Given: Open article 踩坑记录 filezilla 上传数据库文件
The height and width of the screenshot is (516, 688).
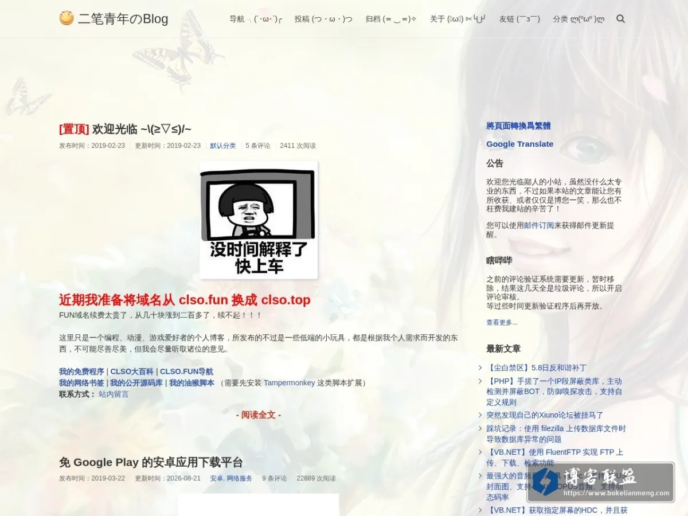Looking at the screenshot, I should click(x=556, y=433).
